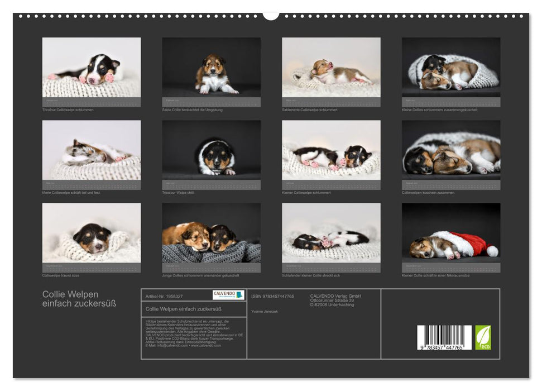Click the author name Yvonne Janetzek
Image resolution: width=542 pixels, height=391 pixels.
(x=265, y=311)
